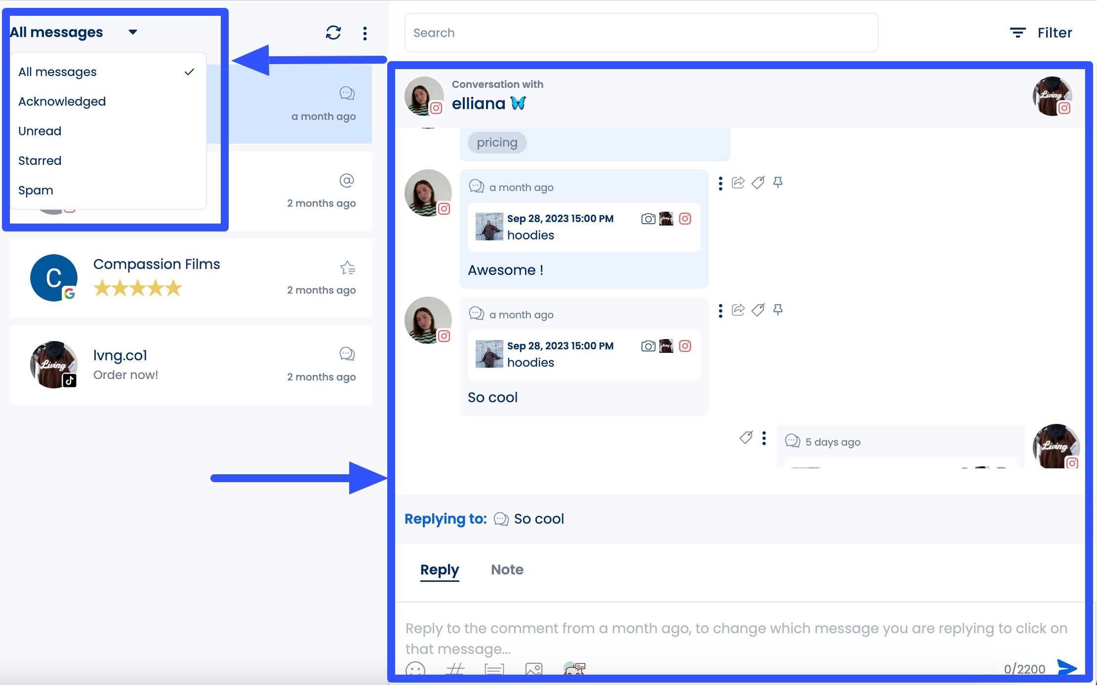
Task: Pin the So cool comment
Action: [x=778, y=310]
